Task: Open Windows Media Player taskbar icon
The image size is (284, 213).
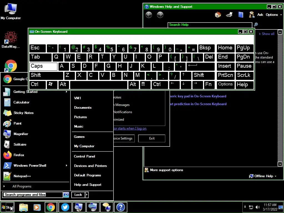Action: pos(37,207)
